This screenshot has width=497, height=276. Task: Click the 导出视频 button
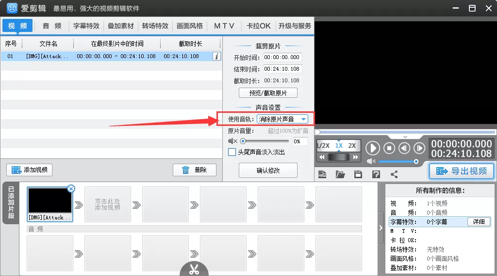[462, 171]
